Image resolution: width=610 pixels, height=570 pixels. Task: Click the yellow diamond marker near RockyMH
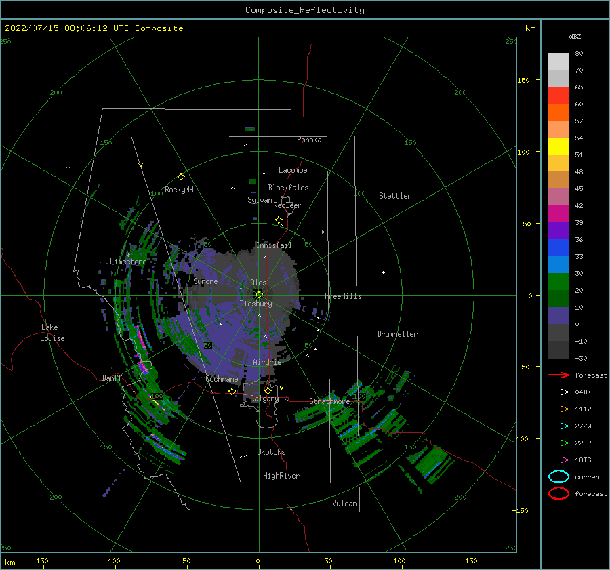tap(181, 177)
